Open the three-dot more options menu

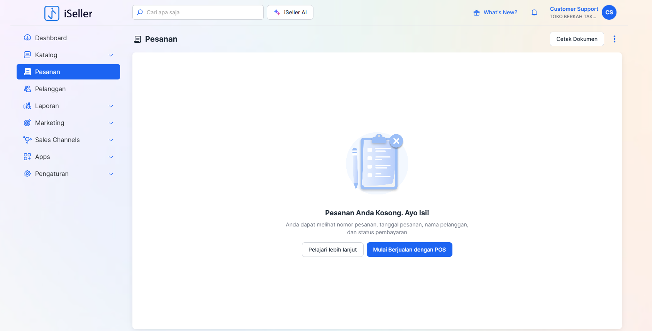(x=614, y=39)
